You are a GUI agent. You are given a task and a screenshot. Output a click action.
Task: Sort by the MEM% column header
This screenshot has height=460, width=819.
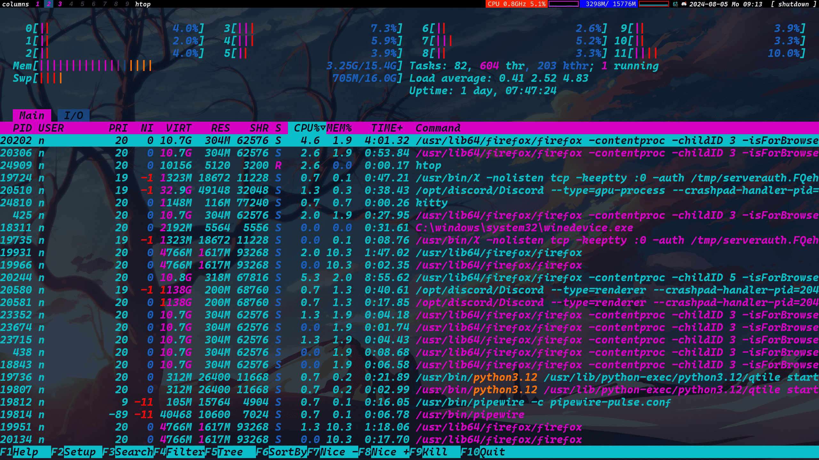tap(339, 128)
